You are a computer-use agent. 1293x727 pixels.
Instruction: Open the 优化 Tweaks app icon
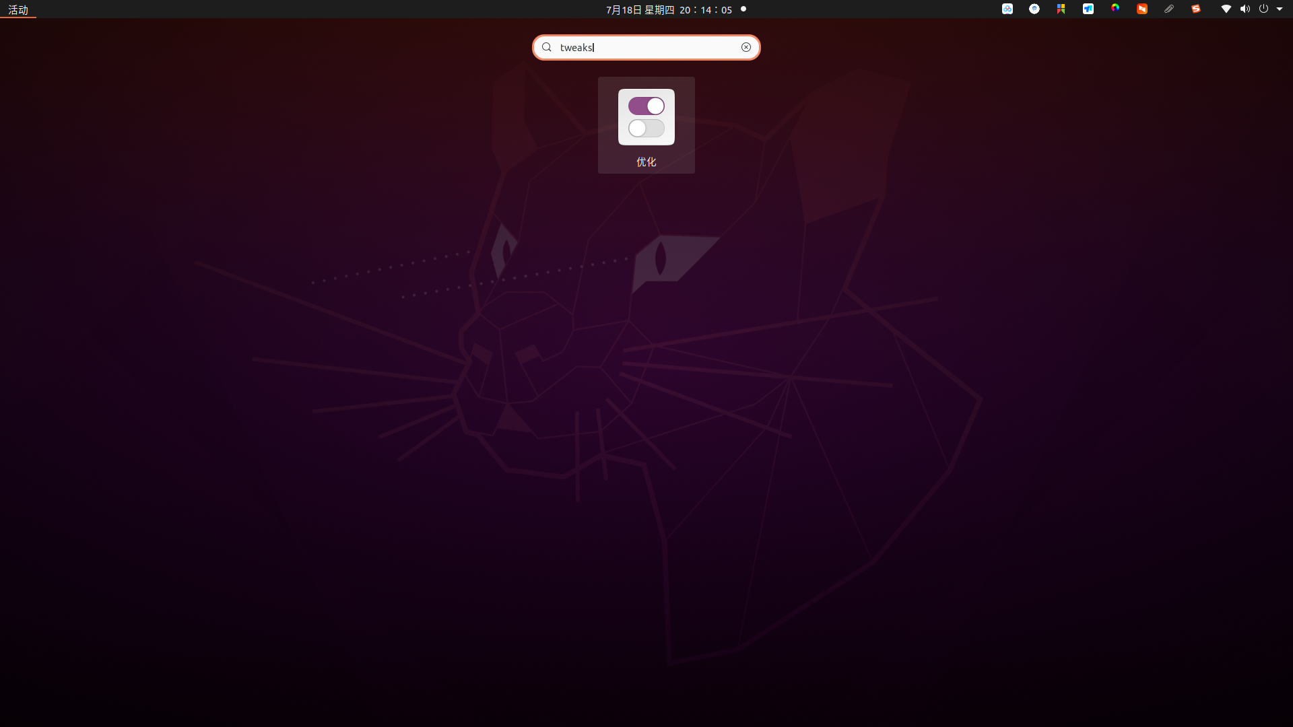(x=646, y=117)
